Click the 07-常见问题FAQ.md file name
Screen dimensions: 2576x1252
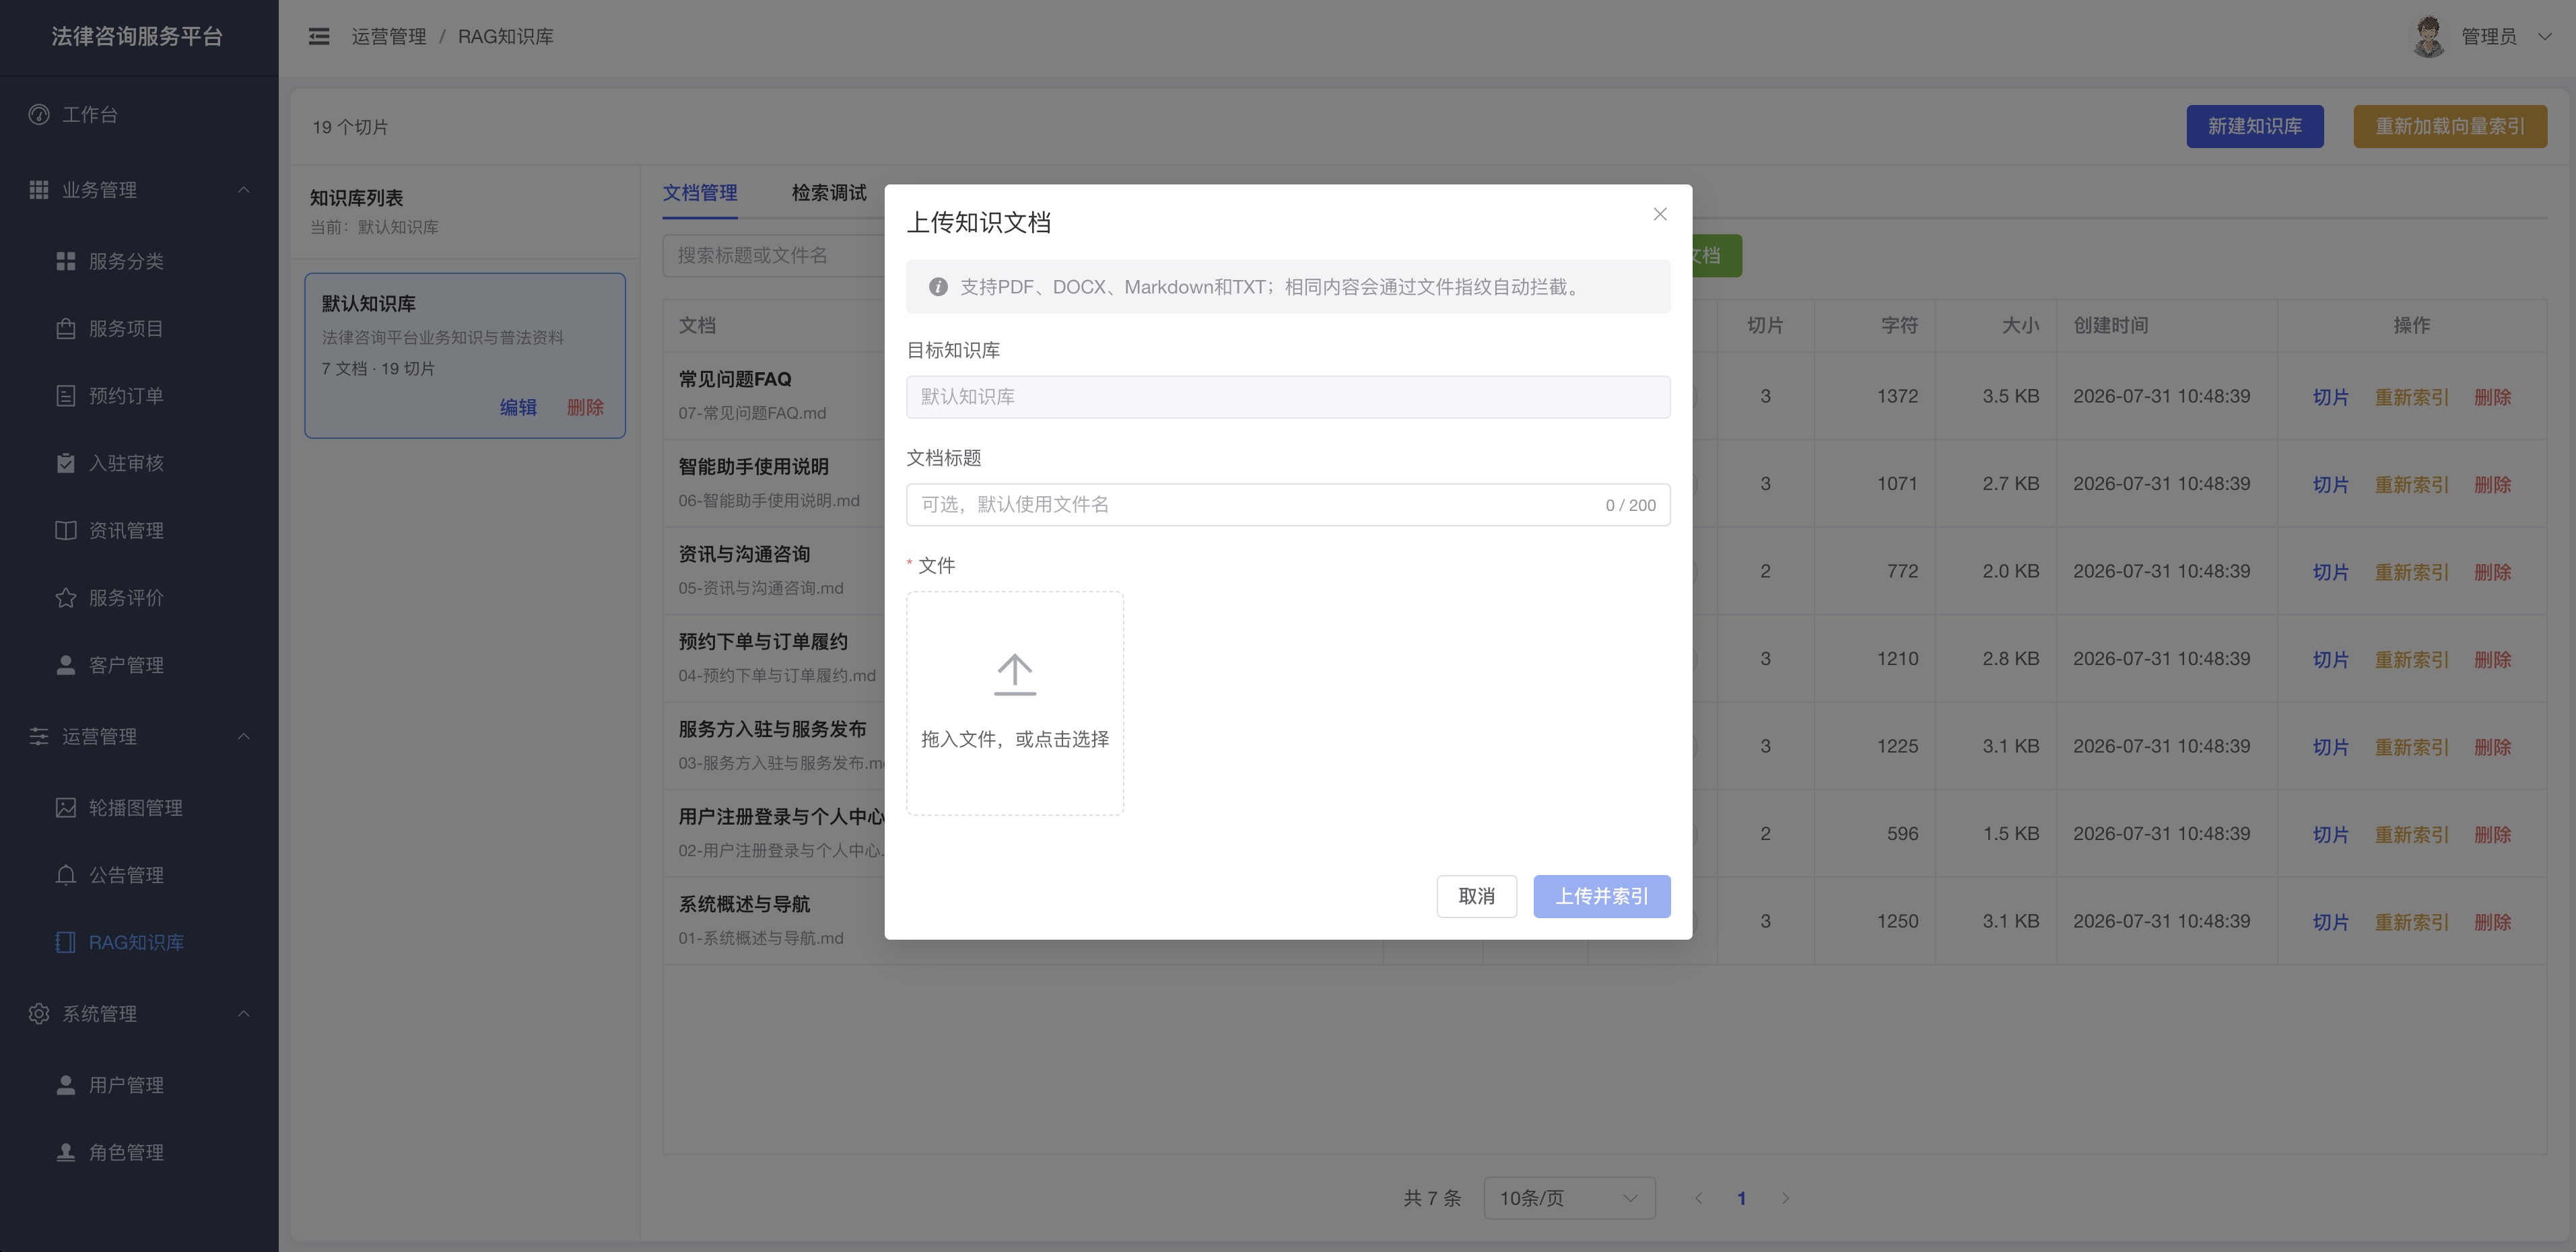pyautogui.click(x=752, y=413)
